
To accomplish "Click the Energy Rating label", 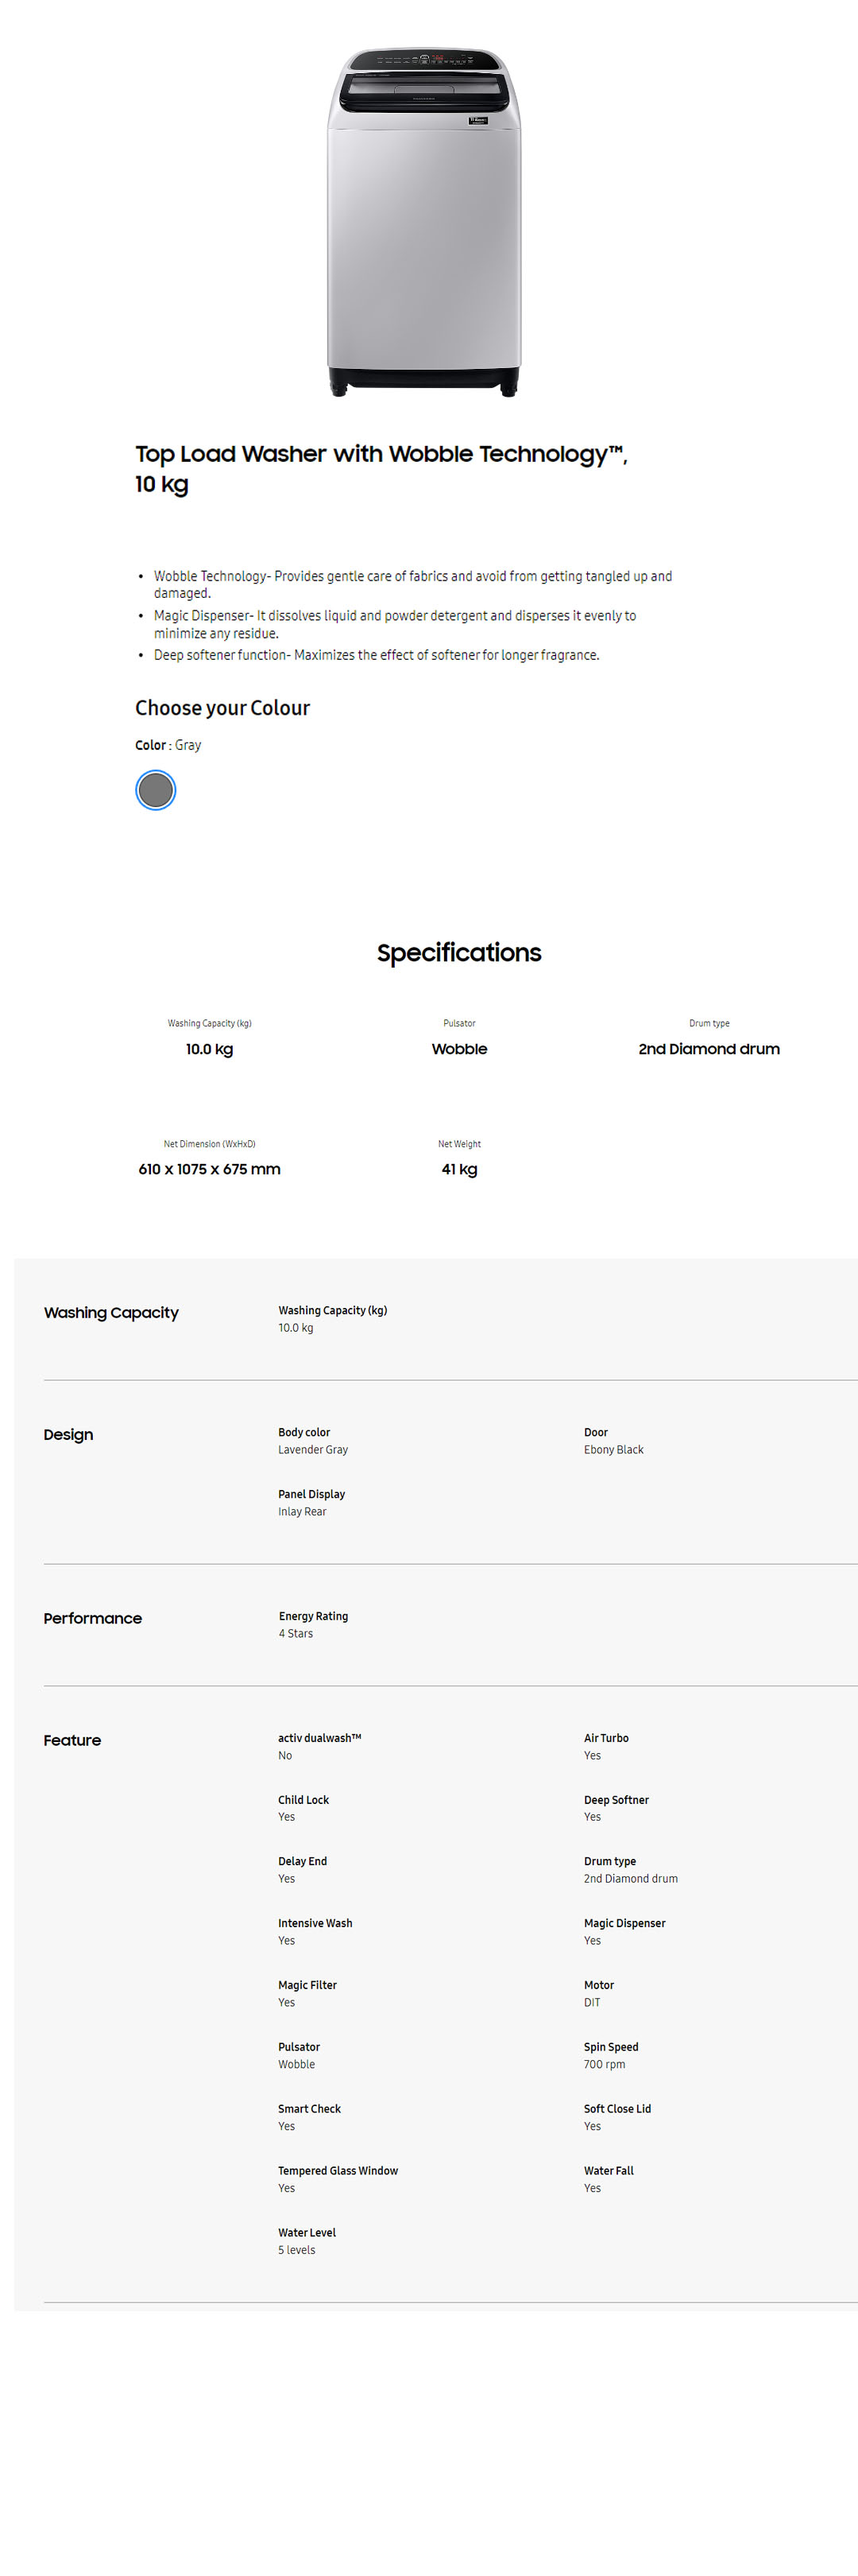I will coord(313,1616).
